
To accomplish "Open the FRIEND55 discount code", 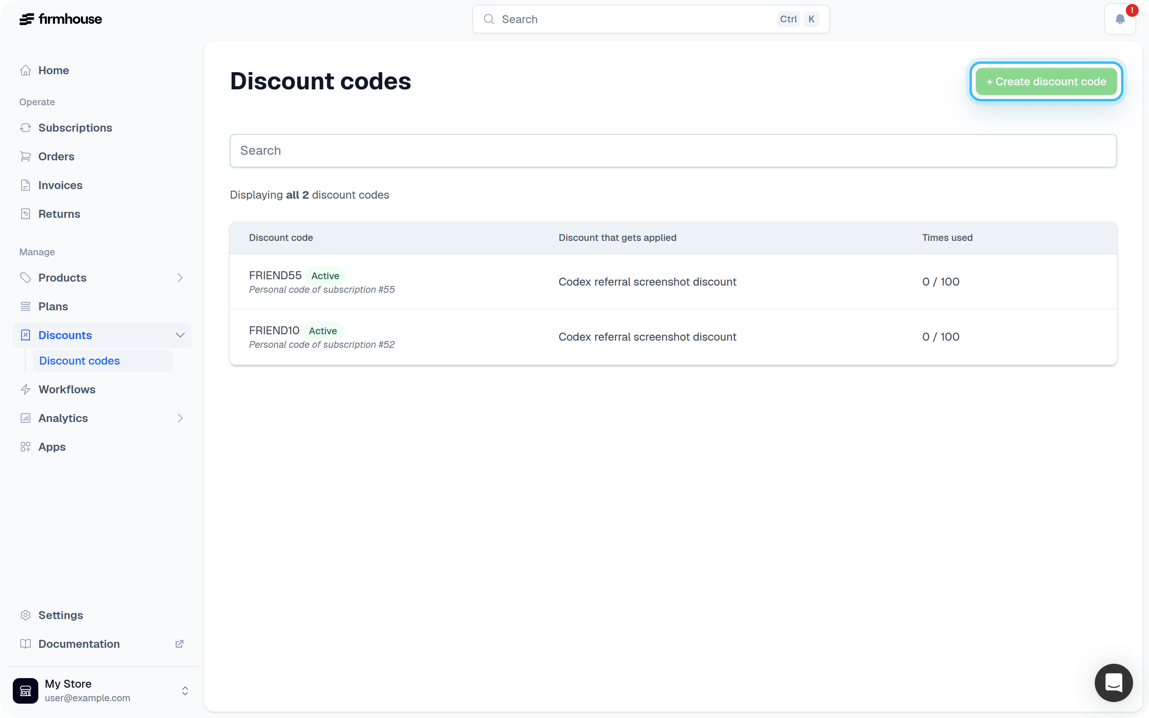I will click(275, 275).
